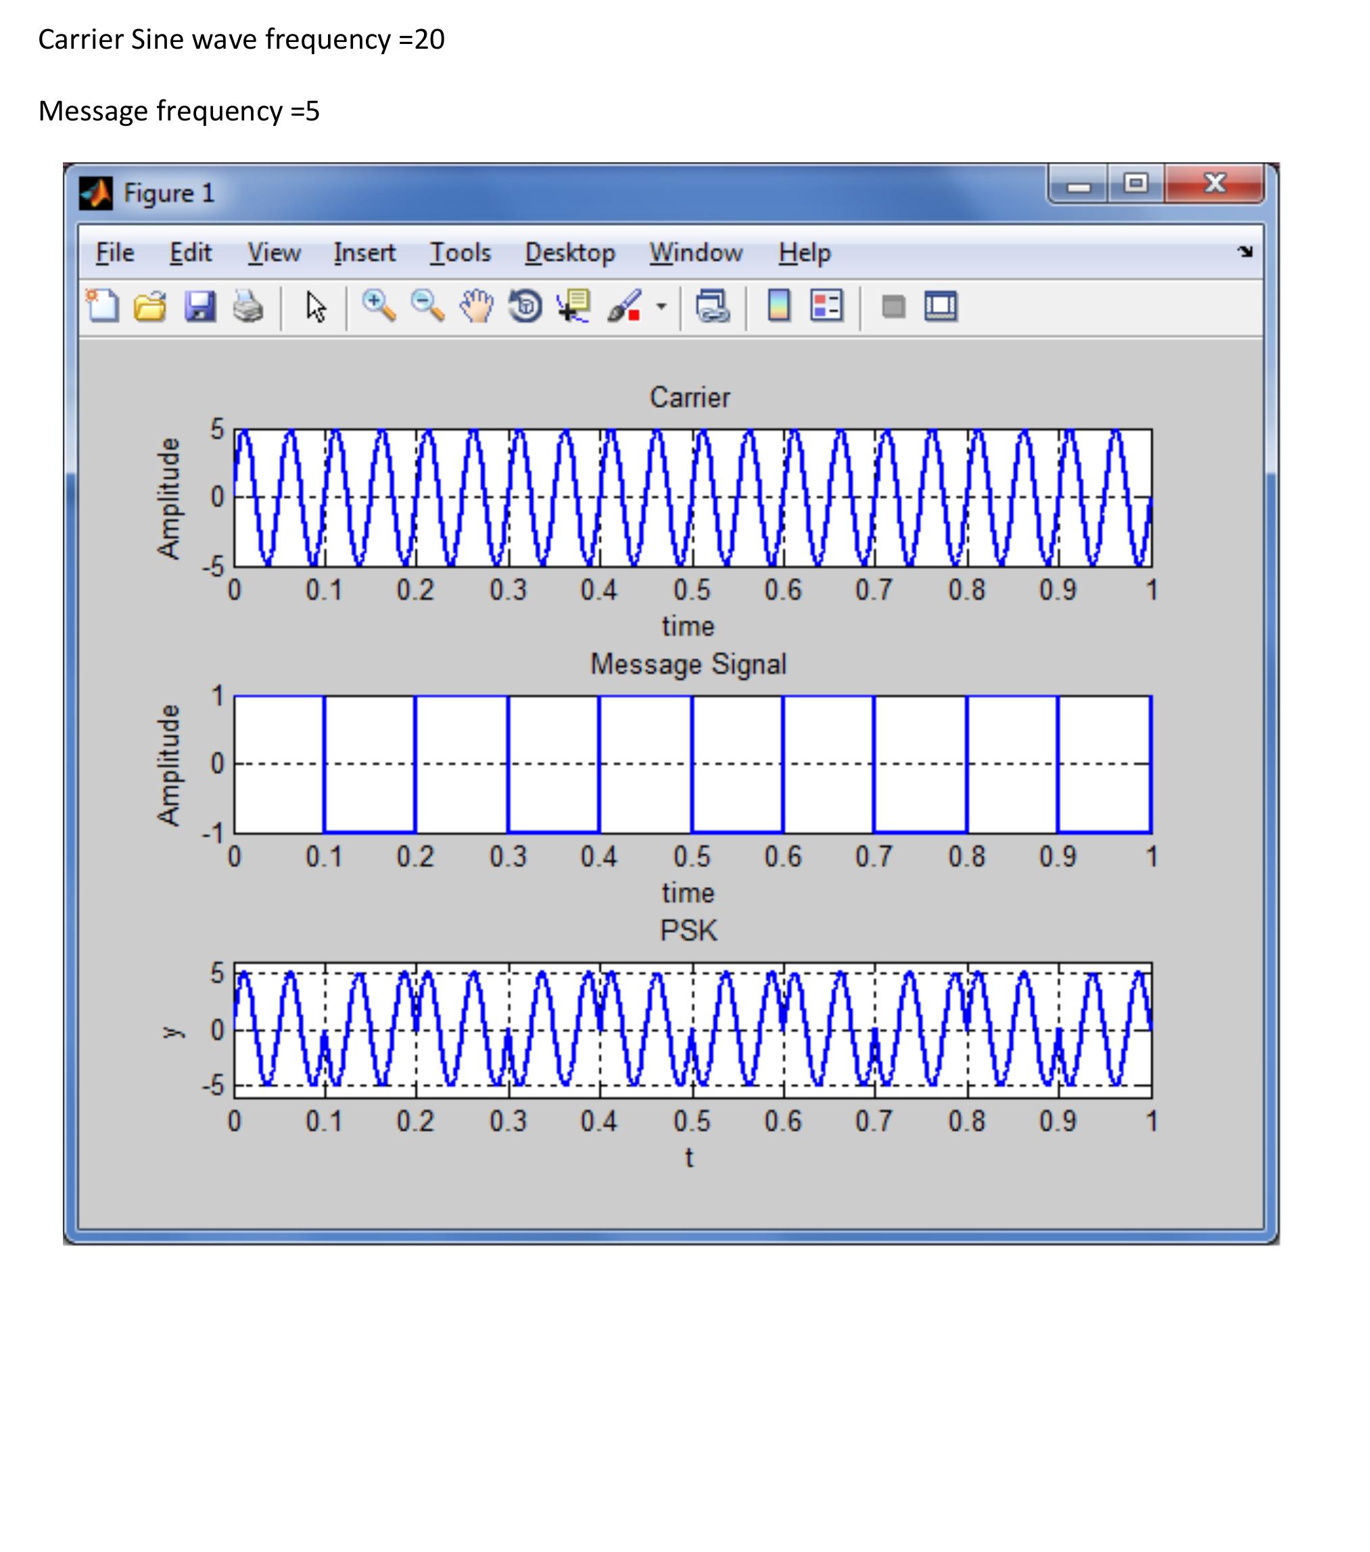The height and width of the screenshot is (1552, 1370).
Task: Open a file with the folder icon
Action: [x=150, y=306]
